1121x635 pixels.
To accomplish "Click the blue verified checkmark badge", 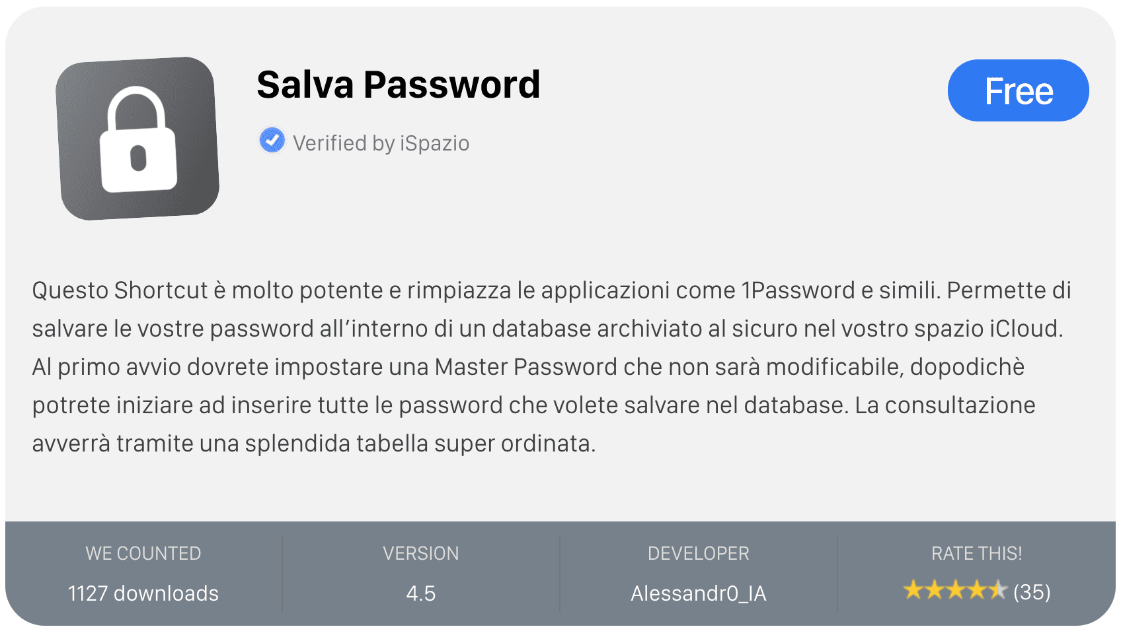I will tap(272, 141).
